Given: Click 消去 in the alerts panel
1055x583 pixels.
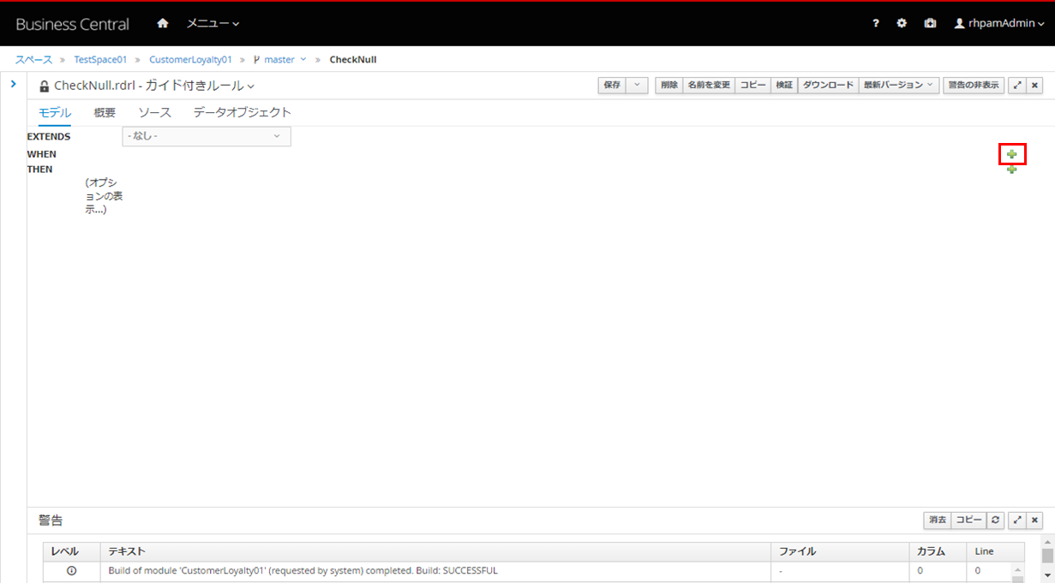Looking at the screenshot, I should [937, 520].
